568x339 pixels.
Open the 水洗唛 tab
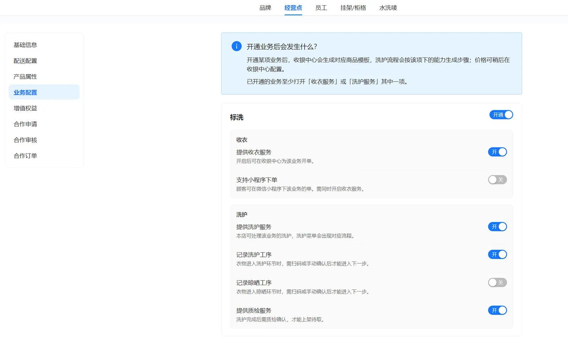pyautogui.click(x=388, y=8)
